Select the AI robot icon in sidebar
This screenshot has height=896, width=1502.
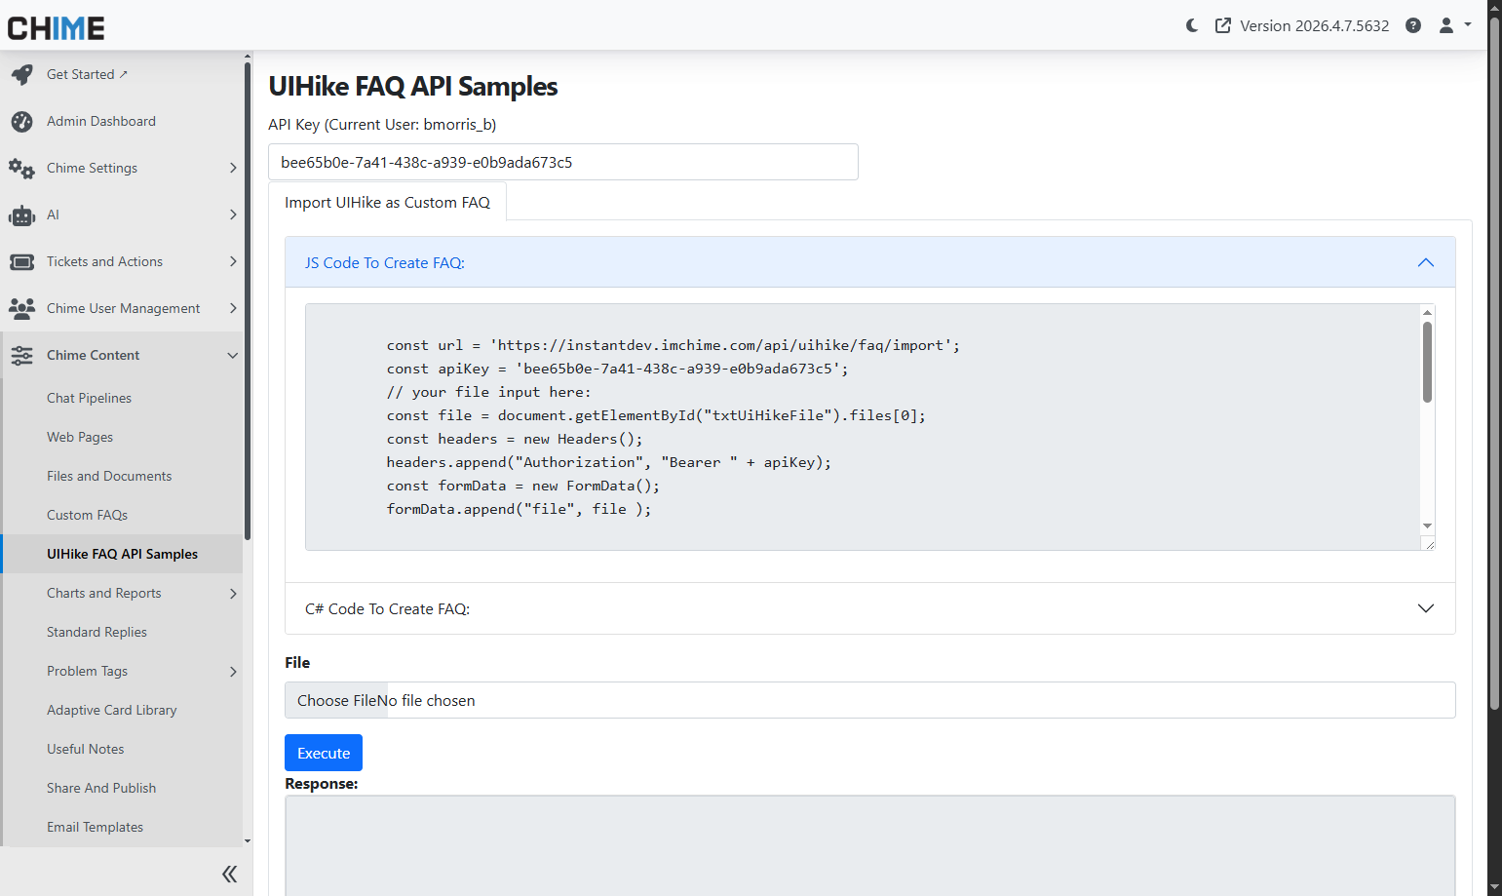coord(21,214)
